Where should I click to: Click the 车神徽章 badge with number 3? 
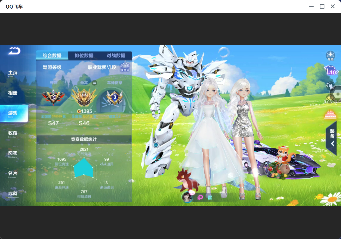coord(115,97)
